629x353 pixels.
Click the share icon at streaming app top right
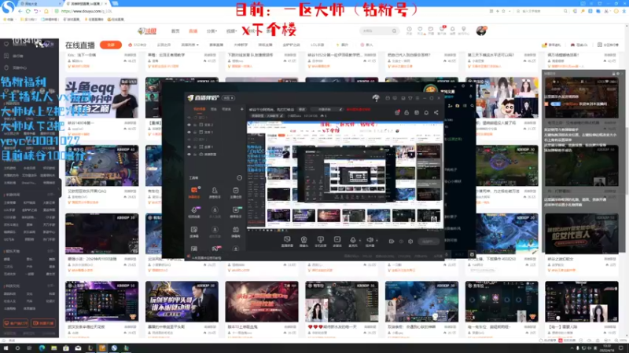(x=436, y=112)
